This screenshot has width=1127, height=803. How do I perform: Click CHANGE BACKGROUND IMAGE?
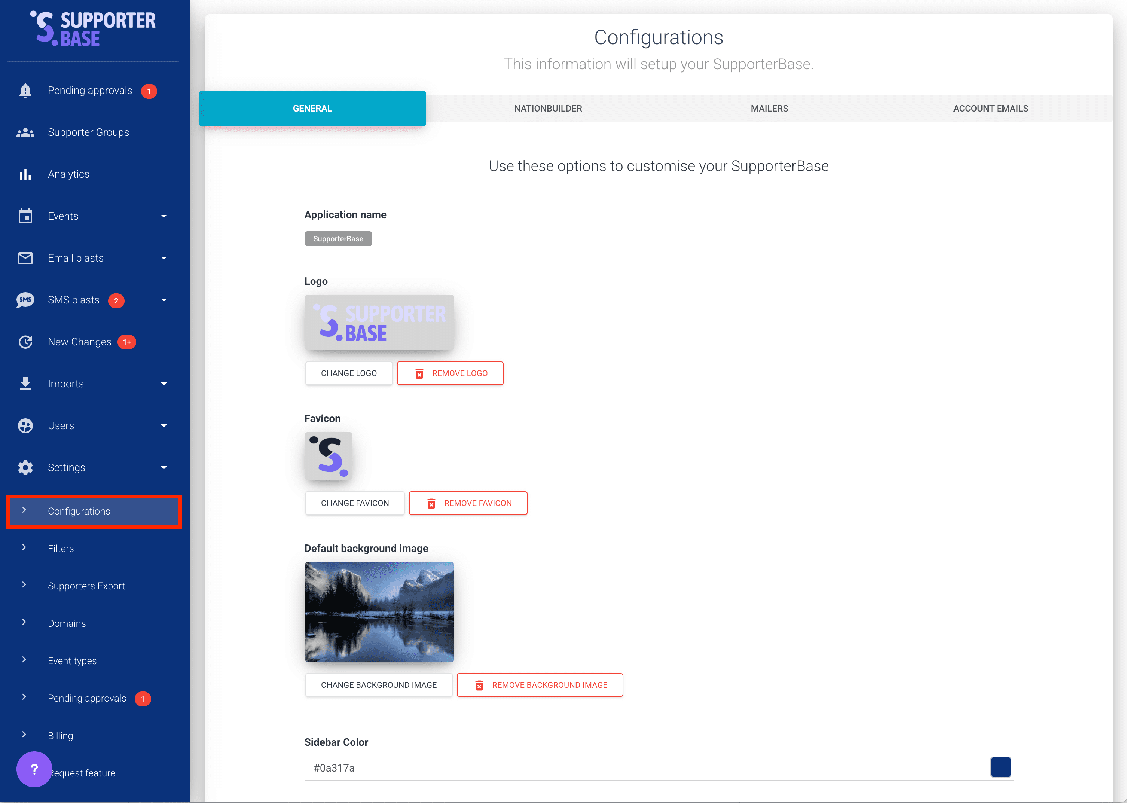coord(378,685)
